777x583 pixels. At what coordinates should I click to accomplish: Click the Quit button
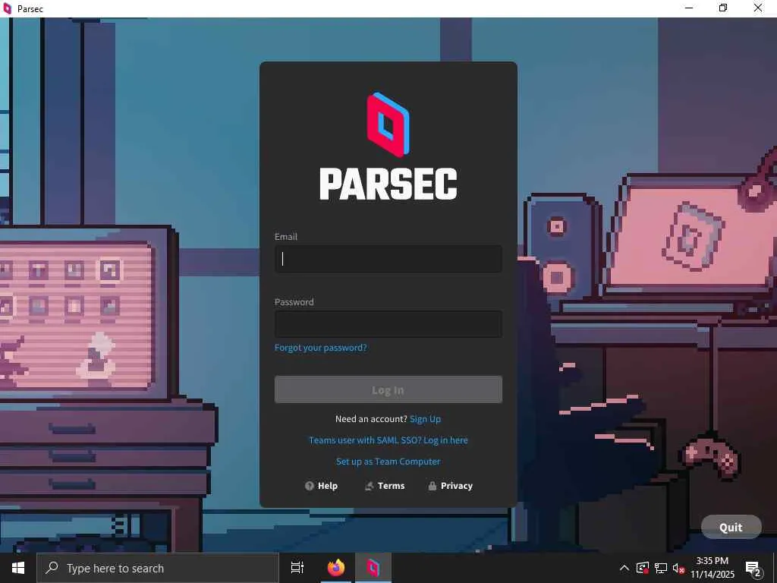pos(731,527)
